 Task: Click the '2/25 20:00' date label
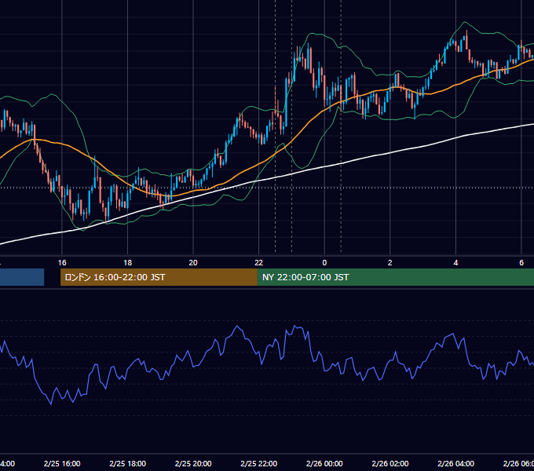193,463
